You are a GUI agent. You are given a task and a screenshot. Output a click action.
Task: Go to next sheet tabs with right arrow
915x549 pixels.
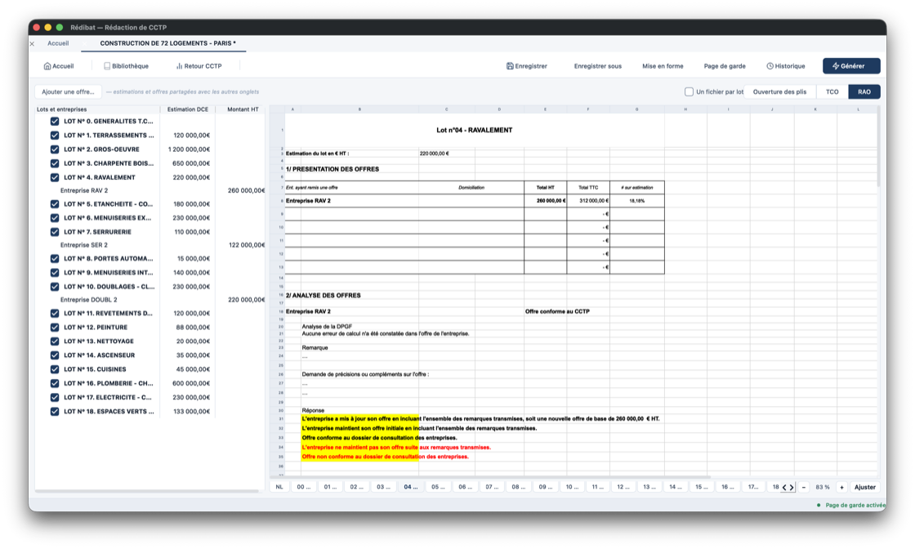(792, 487)
